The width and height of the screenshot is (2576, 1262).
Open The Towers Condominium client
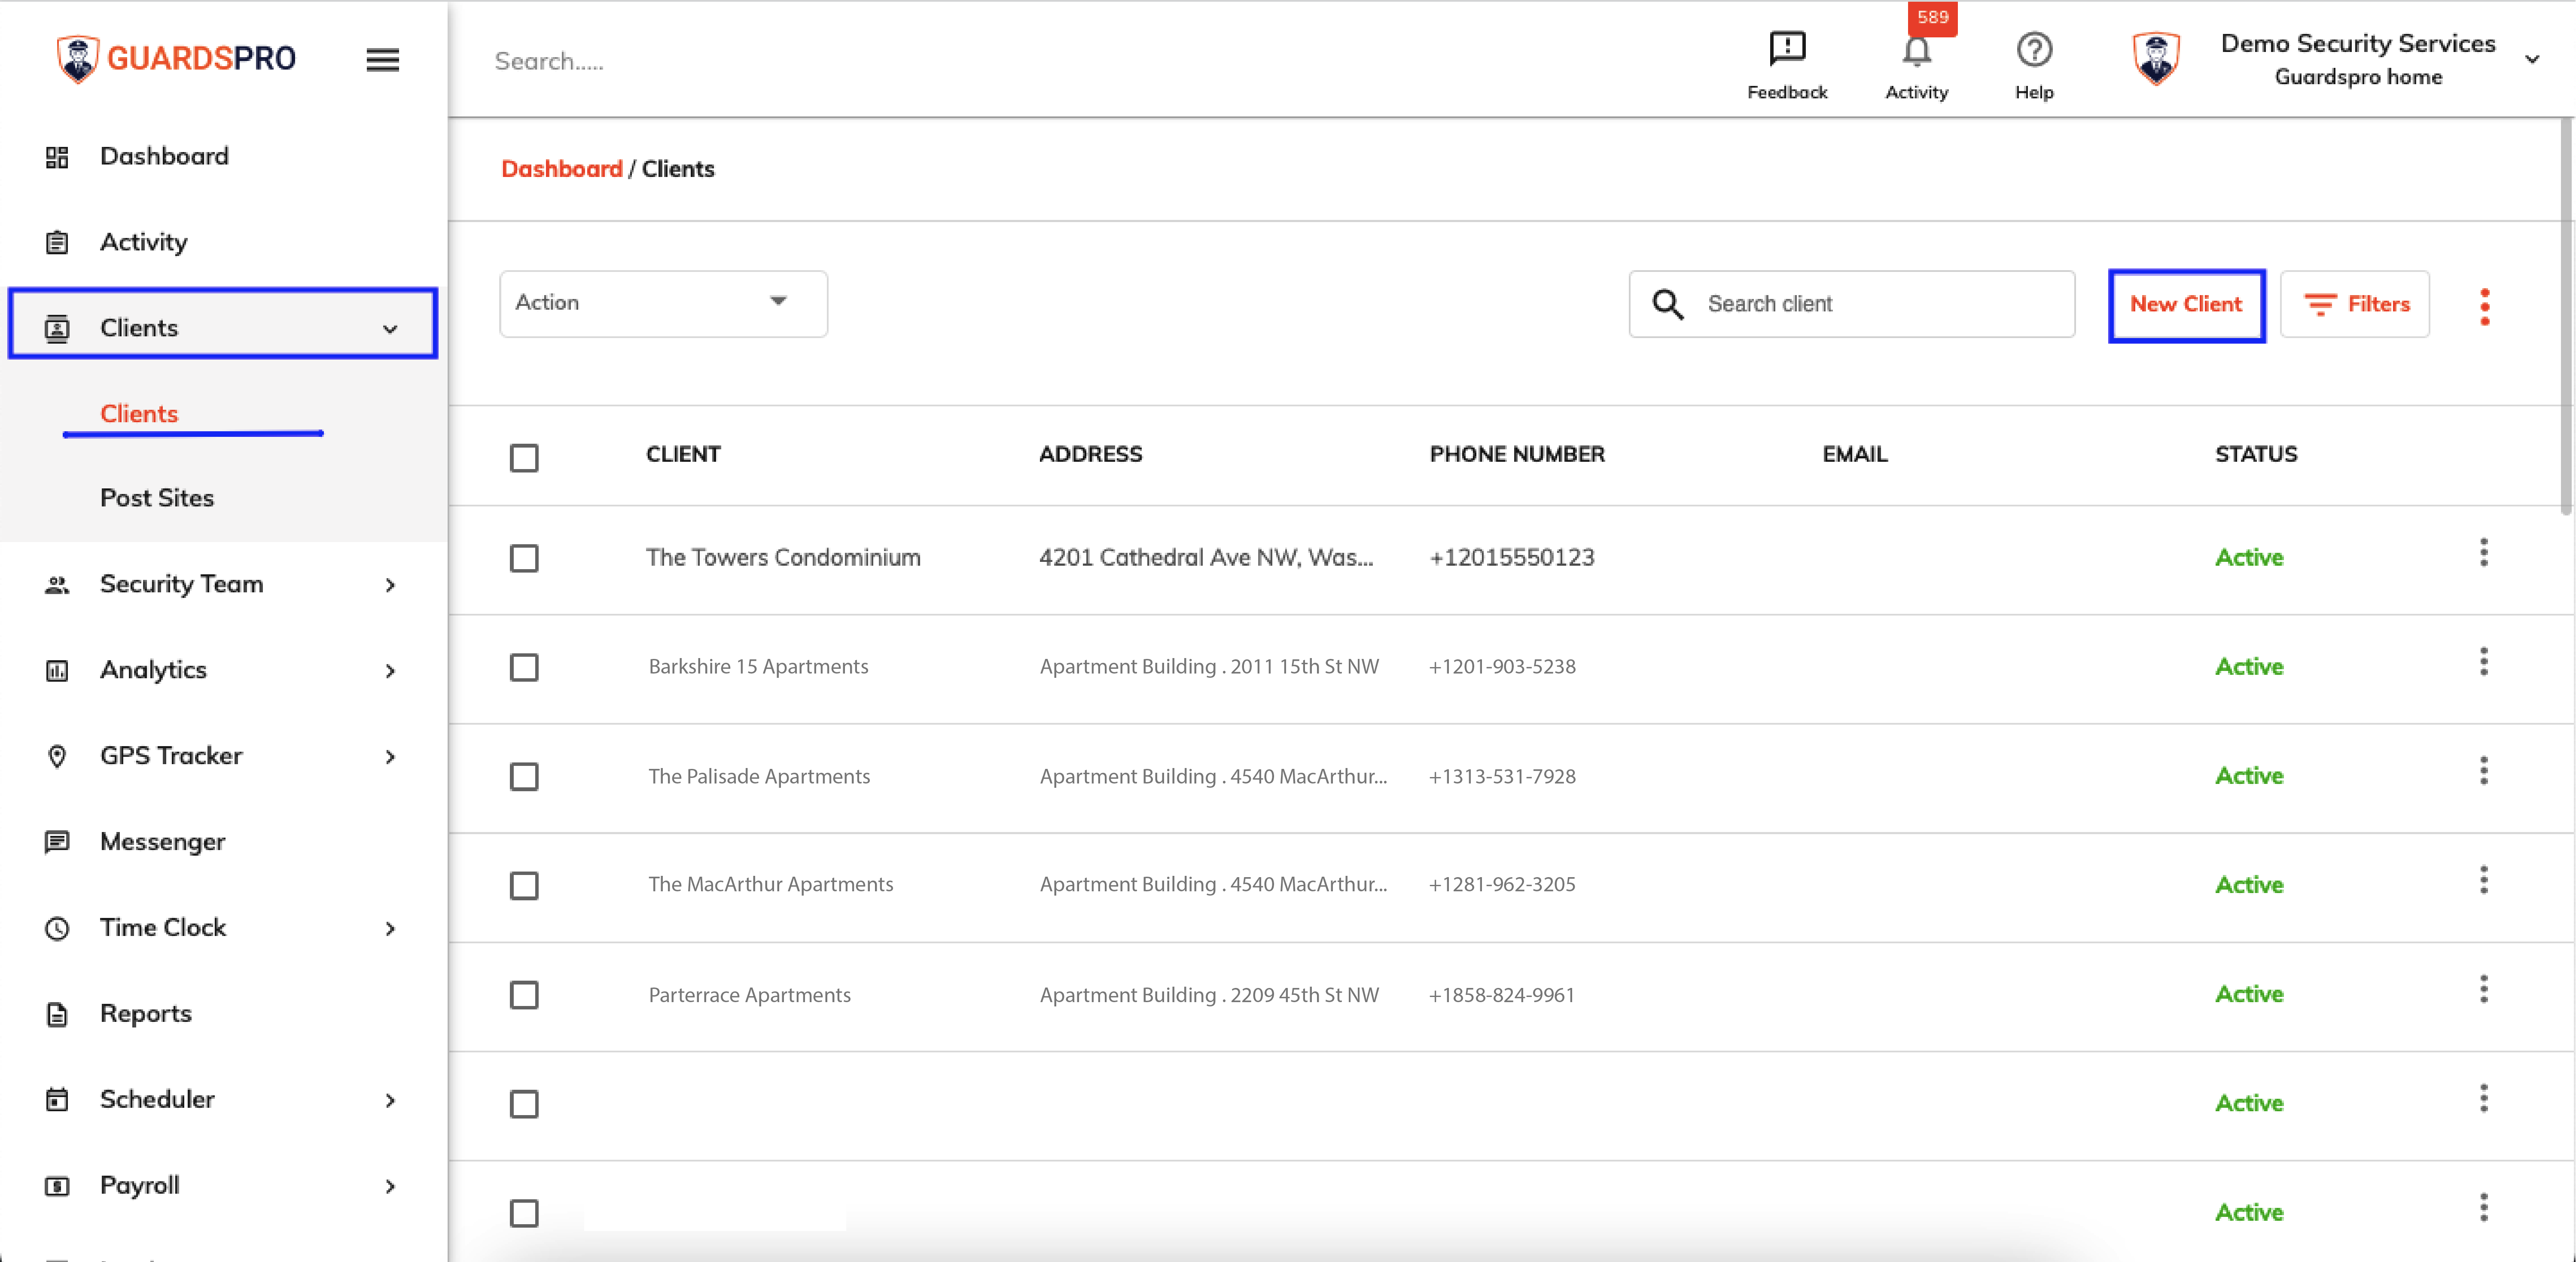pos(783,557)
